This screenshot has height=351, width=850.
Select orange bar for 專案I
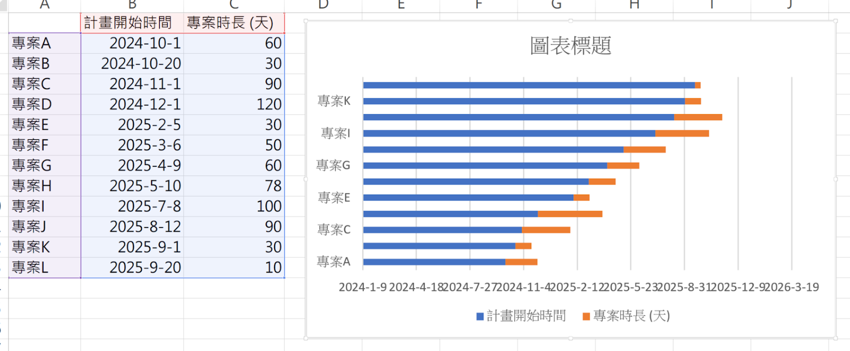coord(682,133)
